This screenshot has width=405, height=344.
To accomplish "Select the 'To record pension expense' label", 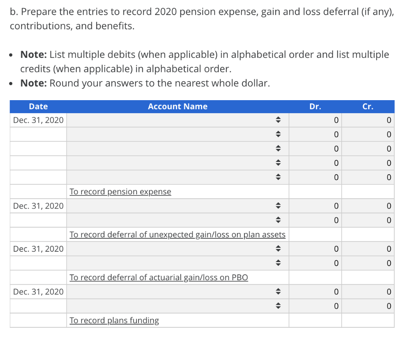I will pyautogui.click(x=120, y=192).
